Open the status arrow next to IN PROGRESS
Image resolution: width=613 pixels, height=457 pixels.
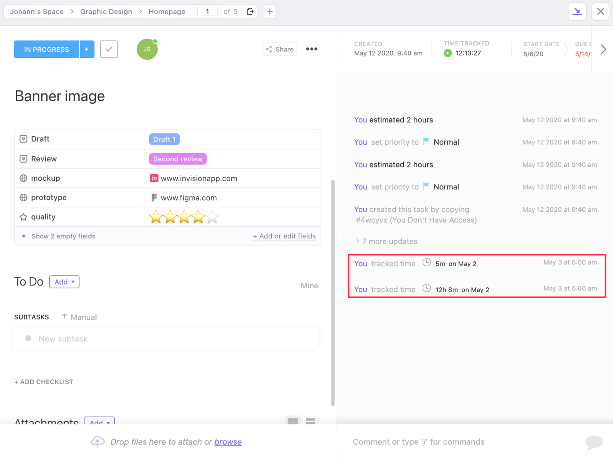[x=87, y=49]
